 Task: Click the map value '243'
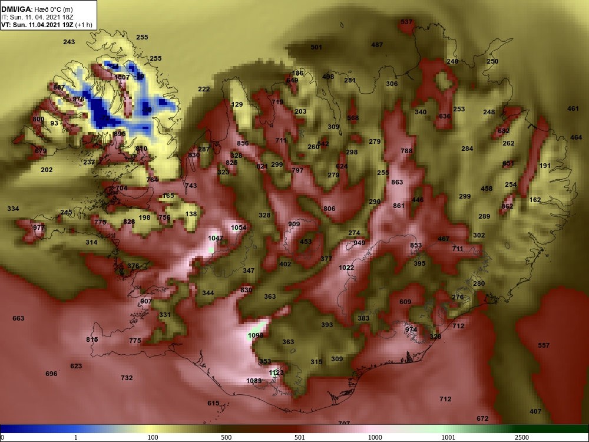[x=69, y=42]
